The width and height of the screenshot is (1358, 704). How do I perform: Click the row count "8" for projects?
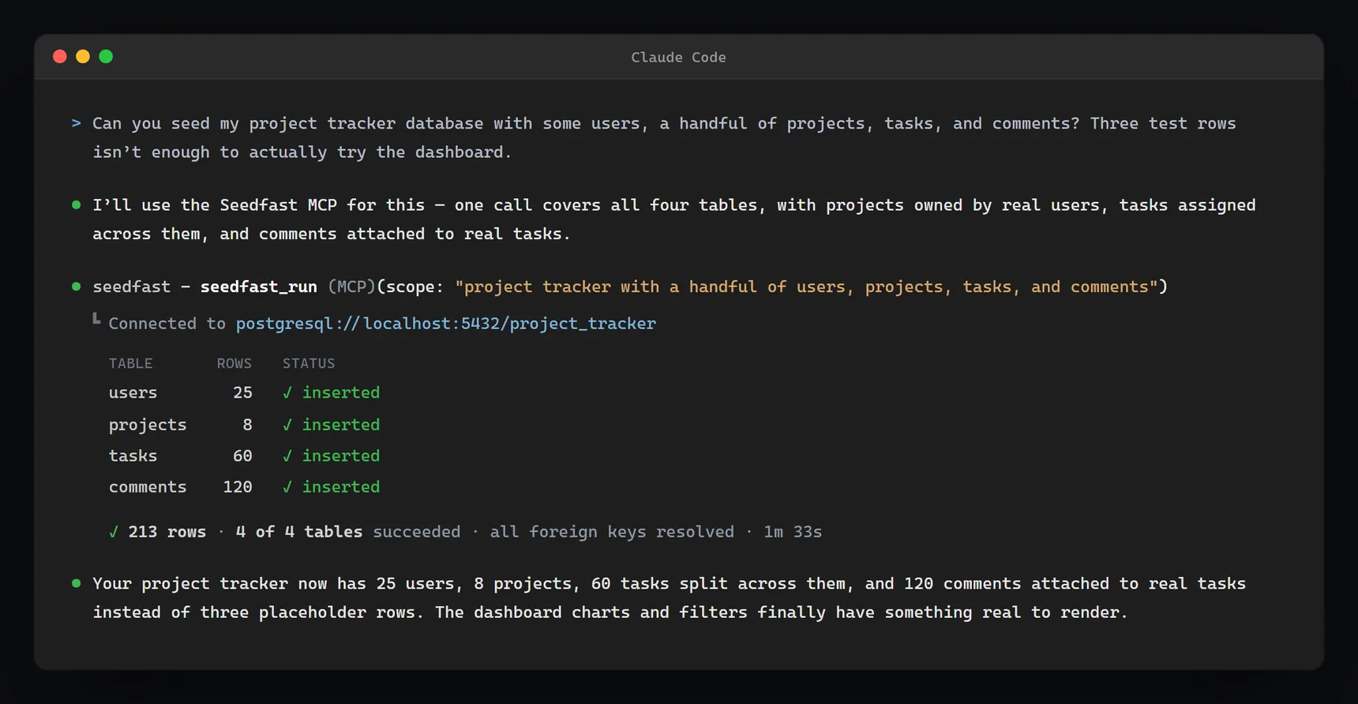click(x=247, y=425)
